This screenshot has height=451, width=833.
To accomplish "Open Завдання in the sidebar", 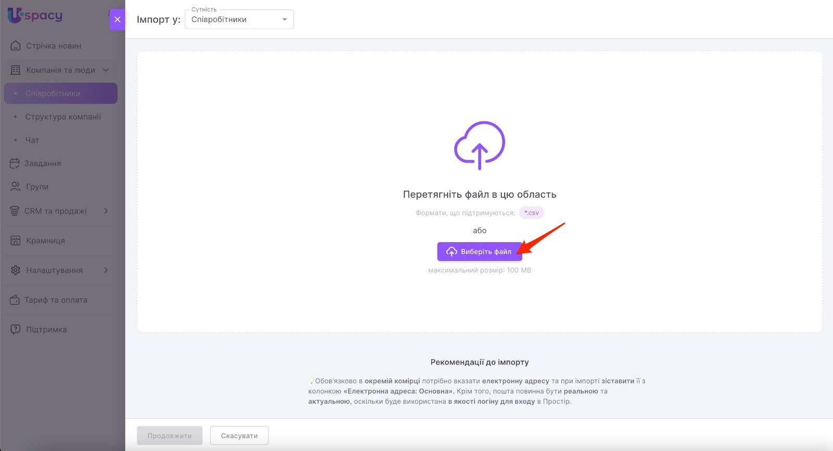I will [43, 164].
